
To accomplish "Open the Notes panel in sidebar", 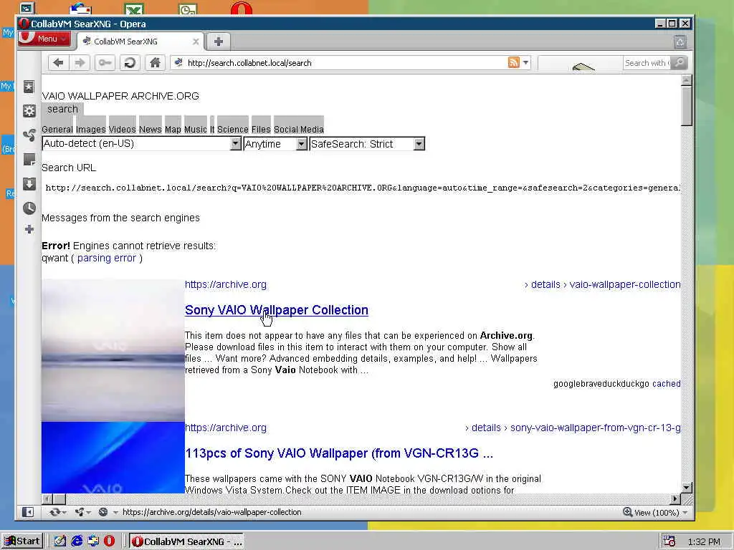I will click(x=29, y=160).
